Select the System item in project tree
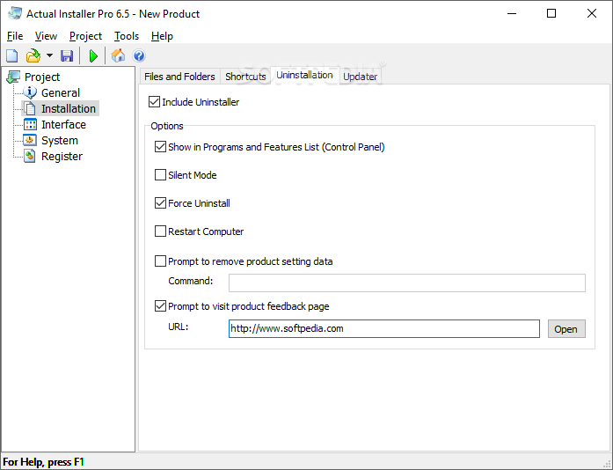 pos(59,141)
